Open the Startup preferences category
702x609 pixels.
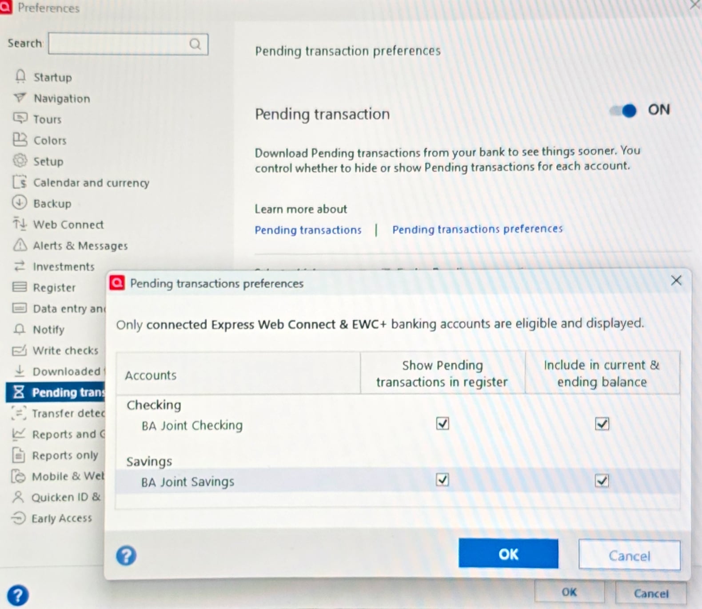52,77
